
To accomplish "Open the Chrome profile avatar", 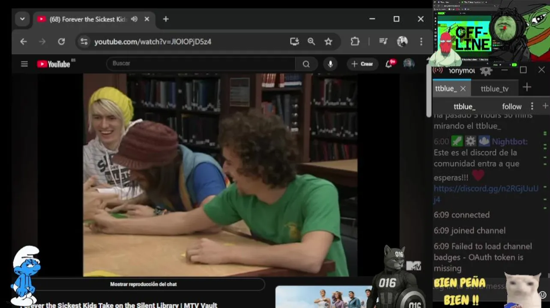I will coord(402,41).
